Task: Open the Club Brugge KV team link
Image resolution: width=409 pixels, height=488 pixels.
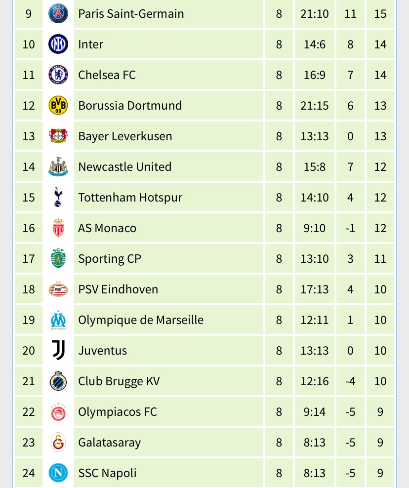Action: 119,381
